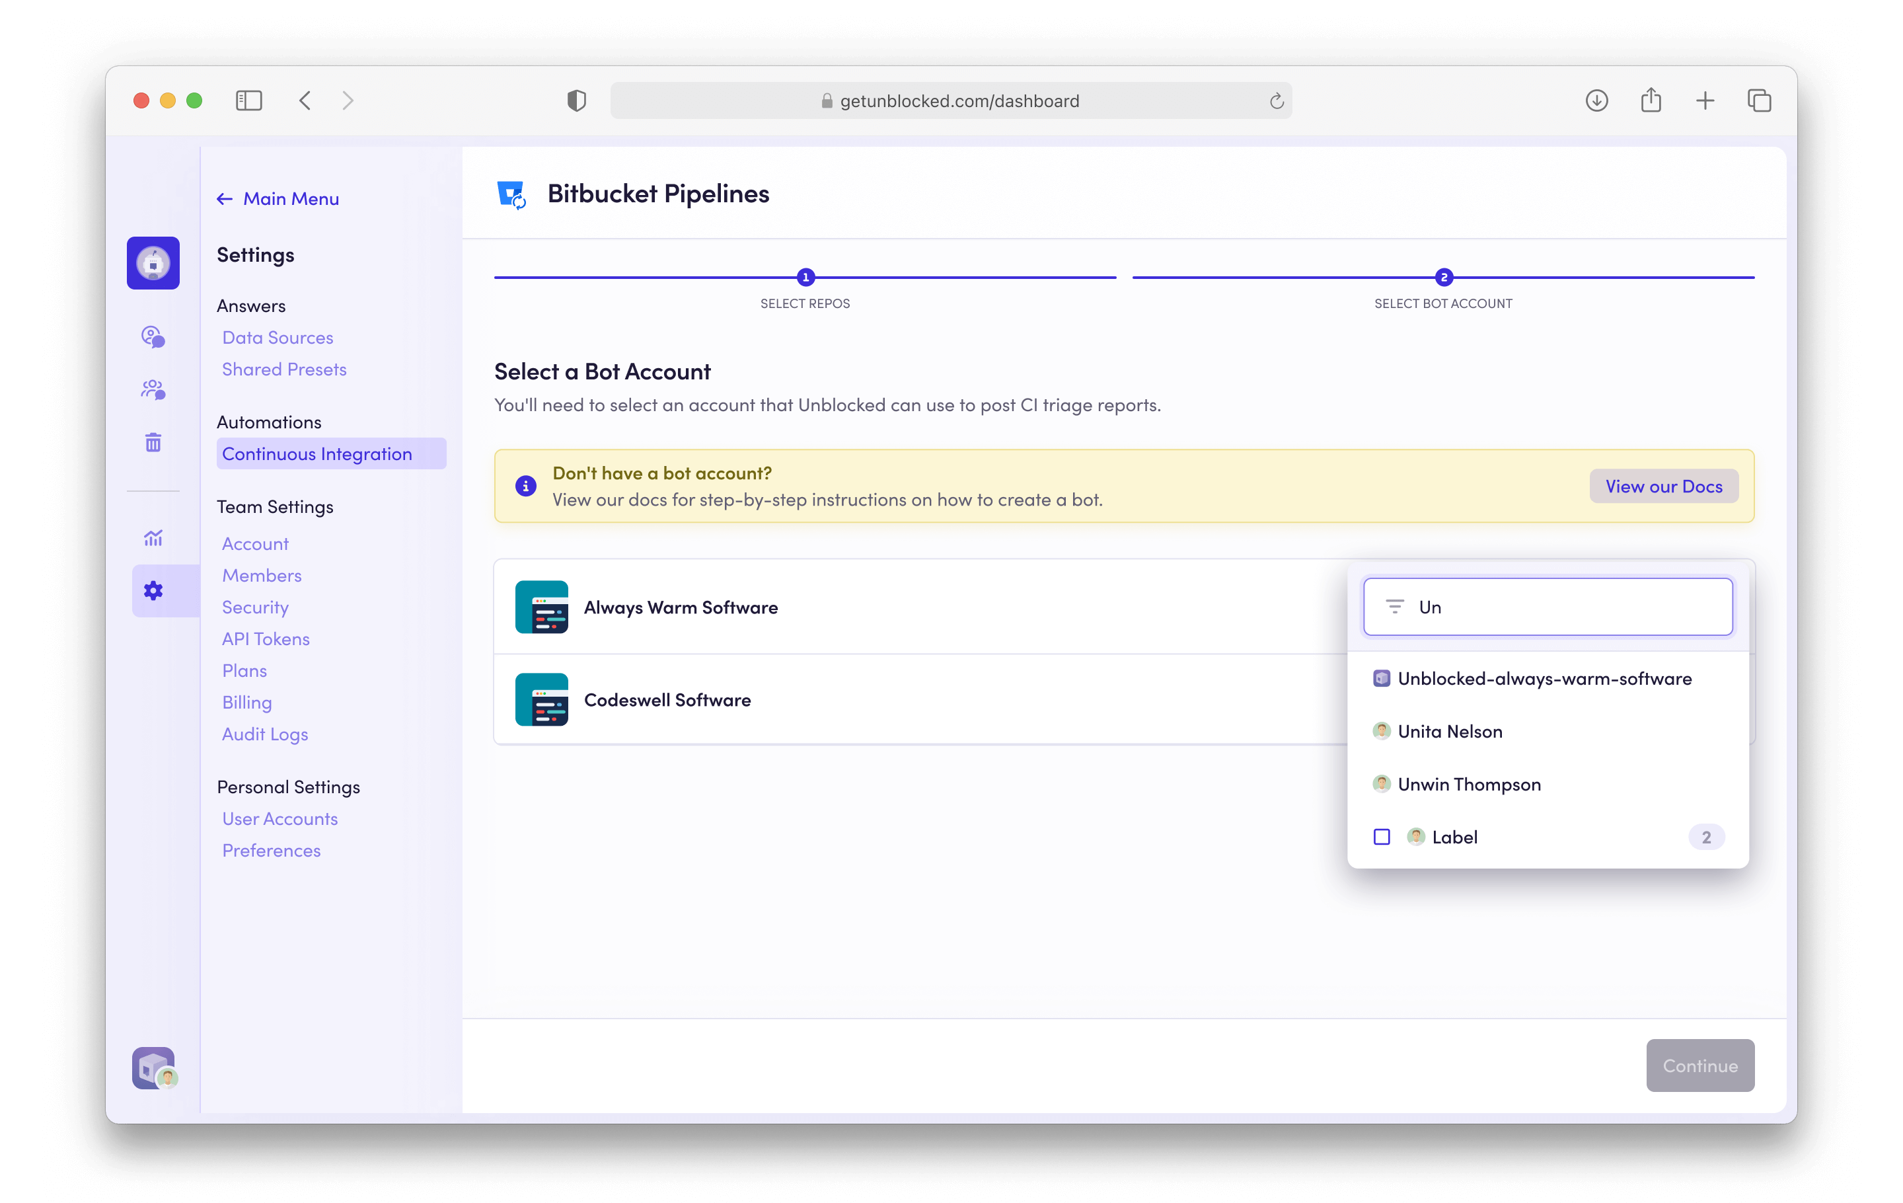Open the chat answers icon in rail

pos(153,336)
